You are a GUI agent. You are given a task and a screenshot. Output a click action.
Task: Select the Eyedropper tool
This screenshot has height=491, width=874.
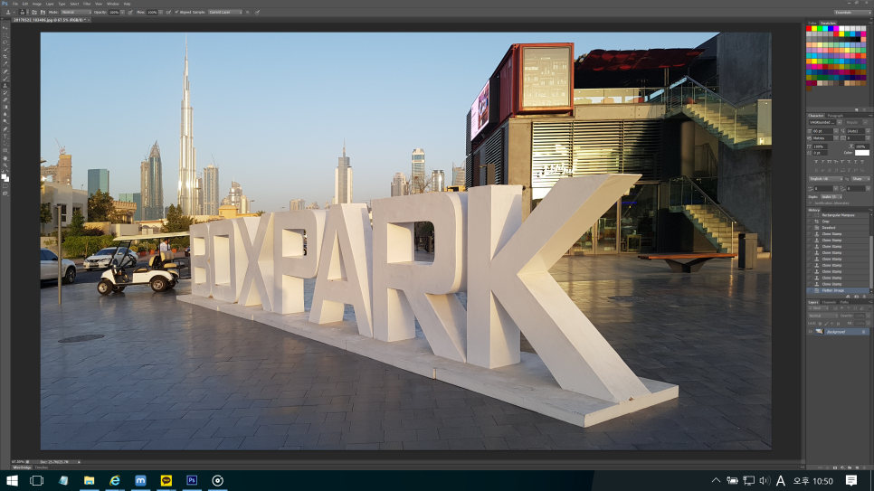[5, 63]
